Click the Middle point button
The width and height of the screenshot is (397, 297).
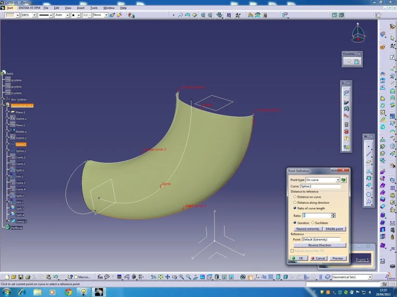[x=334, y=229]
